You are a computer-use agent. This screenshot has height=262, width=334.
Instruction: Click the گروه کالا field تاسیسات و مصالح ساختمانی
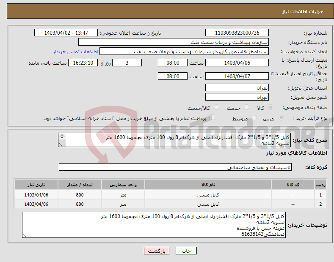click(x=175, y=167)
